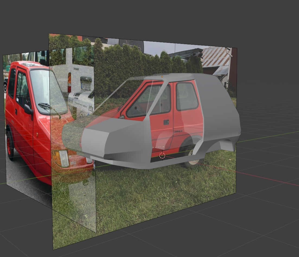Click the 3D cursor below the car door
Image resolution: width=299 pixels, height=257 pixels.
(x=162, y=156)
